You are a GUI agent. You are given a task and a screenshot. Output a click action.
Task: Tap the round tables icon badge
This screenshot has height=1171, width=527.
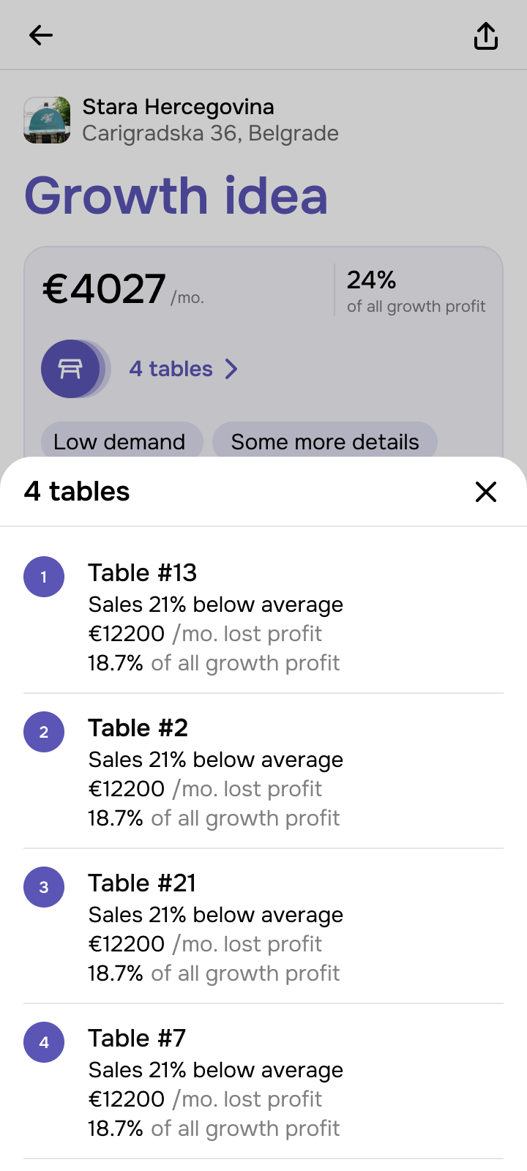tap(71, 369)
